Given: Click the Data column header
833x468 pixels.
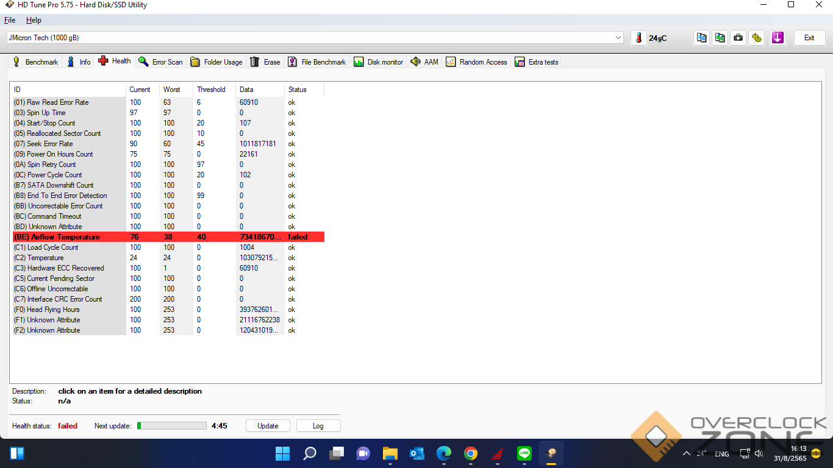Looking at the screenshot, I should [260, 90].
